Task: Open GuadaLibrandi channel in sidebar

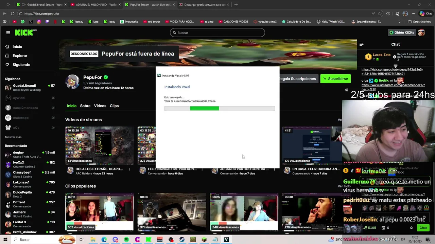Action: coord(30,88)
